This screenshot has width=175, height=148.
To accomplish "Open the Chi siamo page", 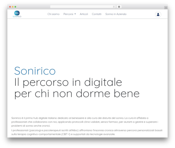I will tap(54, 14).
